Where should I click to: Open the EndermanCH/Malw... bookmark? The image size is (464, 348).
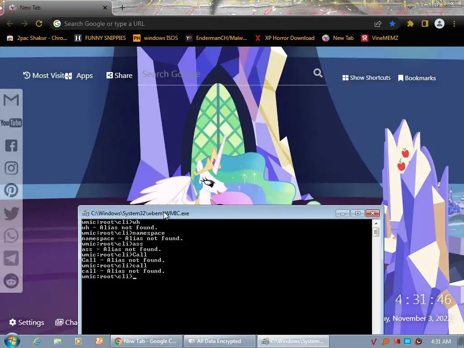tap(216, 38)
